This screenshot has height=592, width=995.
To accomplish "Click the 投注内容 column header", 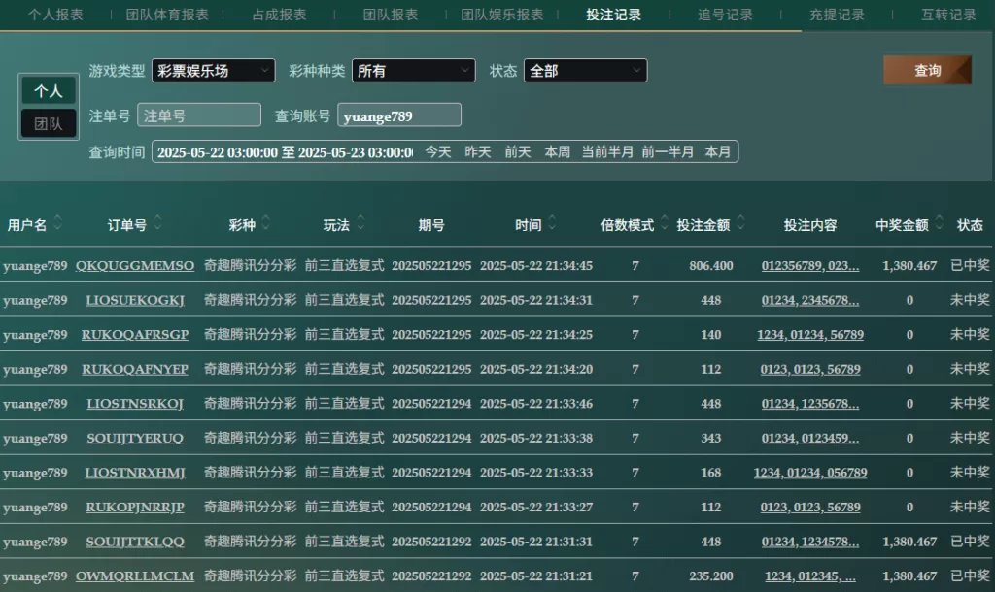I will 810,225.
